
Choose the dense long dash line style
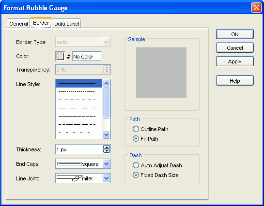[x=79, y=116]
